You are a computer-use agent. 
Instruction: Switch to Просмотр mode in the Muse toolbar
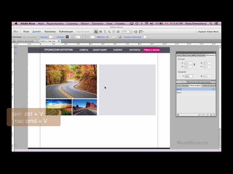pos(50,32)
